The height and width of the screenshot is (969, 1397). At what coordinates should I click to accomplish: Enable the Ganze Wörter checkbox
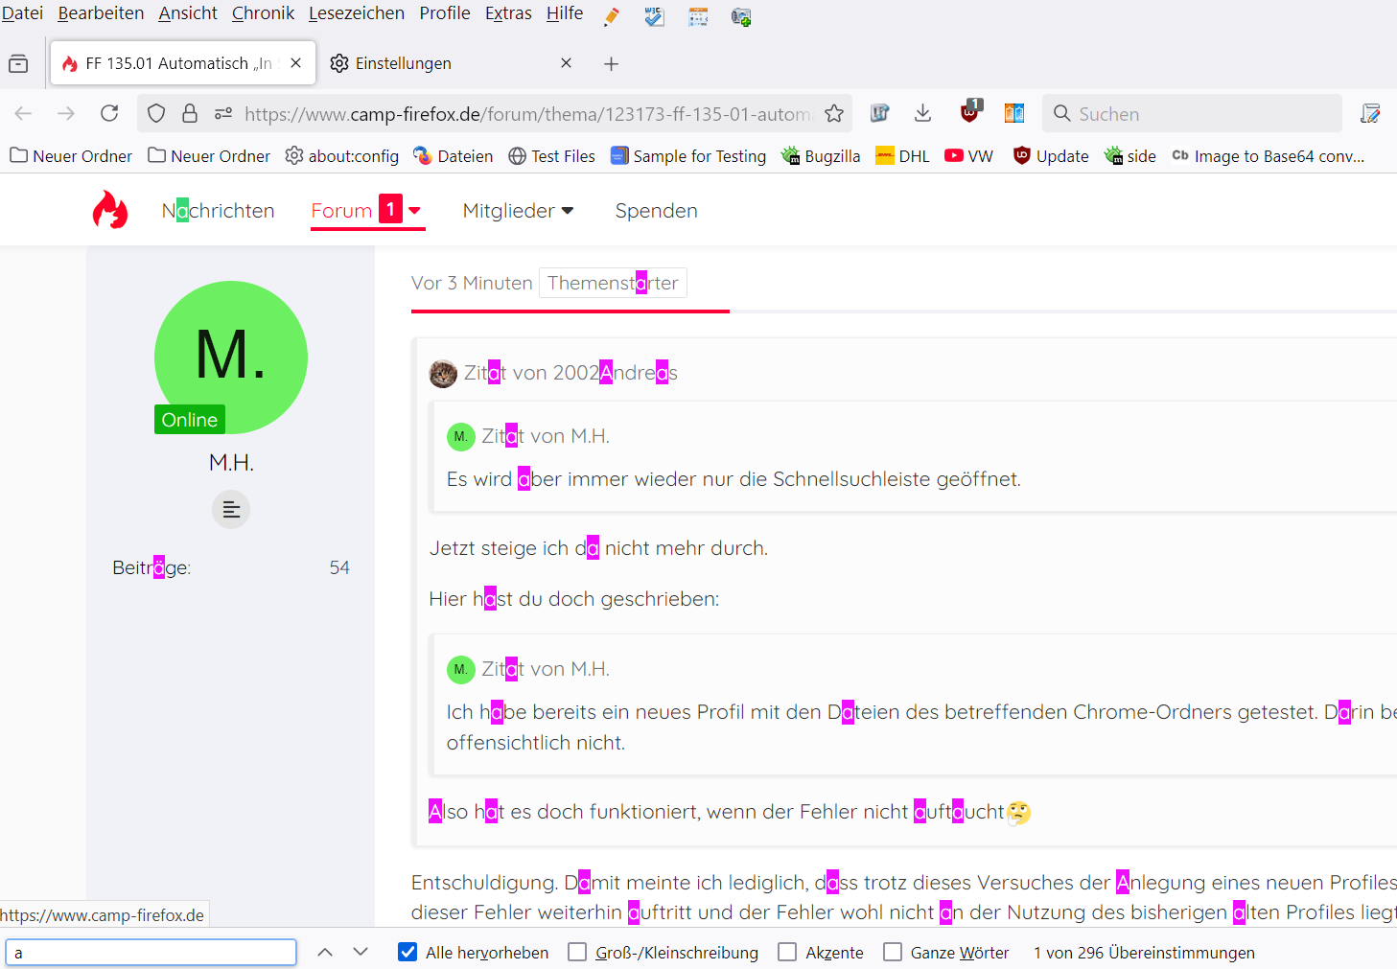point(893,952)
